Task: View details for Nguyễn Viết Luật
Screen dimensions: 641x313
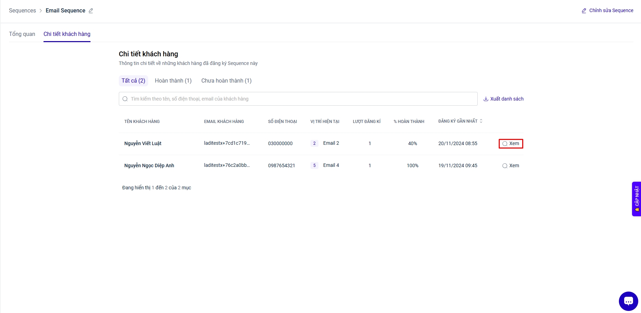Action: click(x=511, y=143)
